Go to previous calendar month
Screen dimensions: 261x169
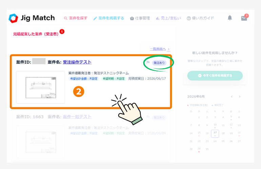(232, 97)
